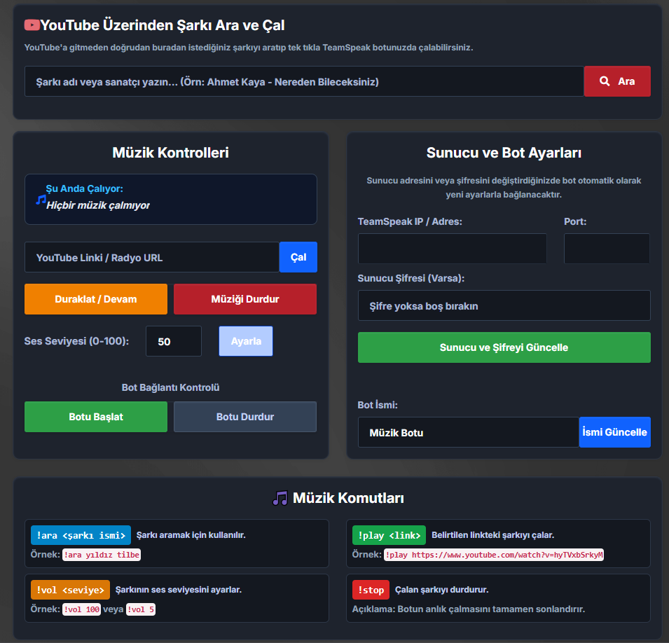This screenshot has width=669, height=643.
Task: Update the name with İsmi Güncelle
Action: click(x=615, y=432)
